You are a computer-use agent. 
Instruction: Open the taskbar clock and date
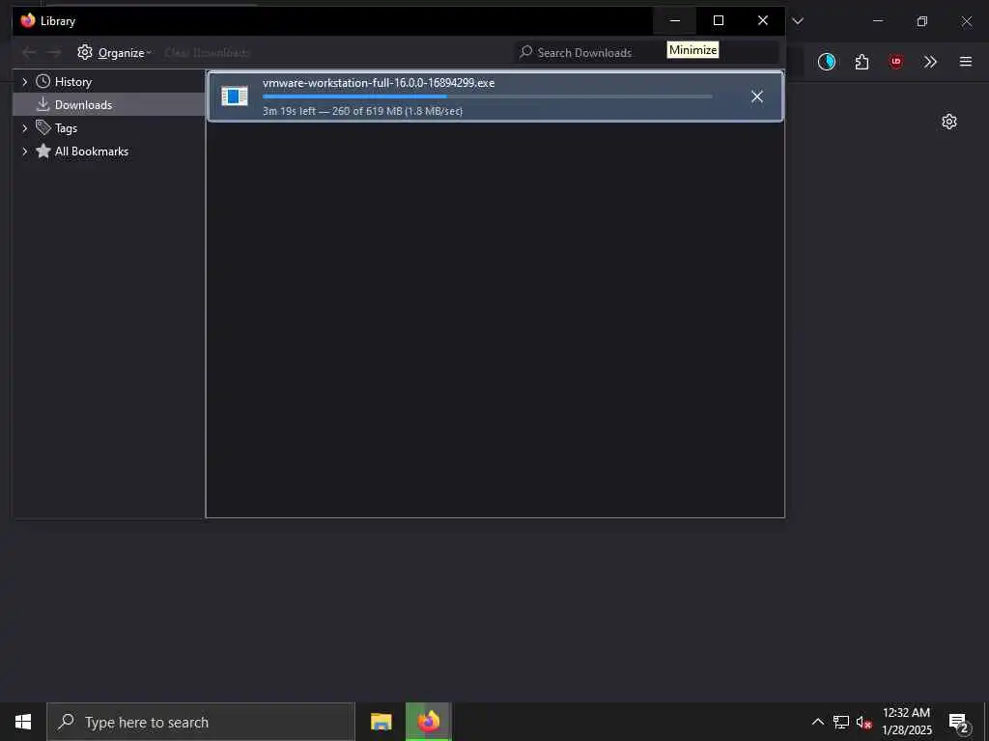click(x=906, y=722)
